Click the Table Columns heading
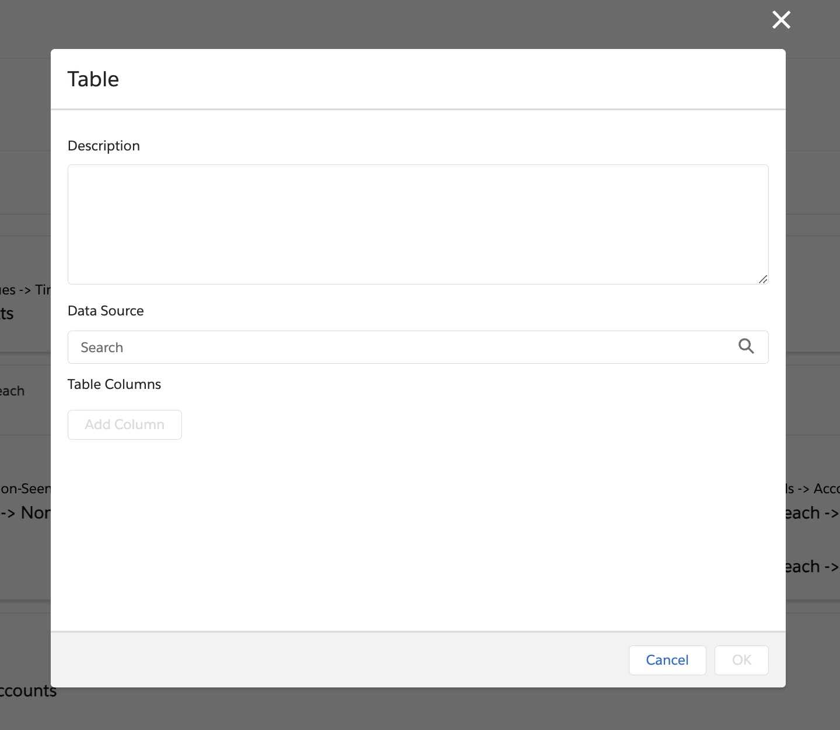This screenshot has height=730, width=840. (114, 384)
